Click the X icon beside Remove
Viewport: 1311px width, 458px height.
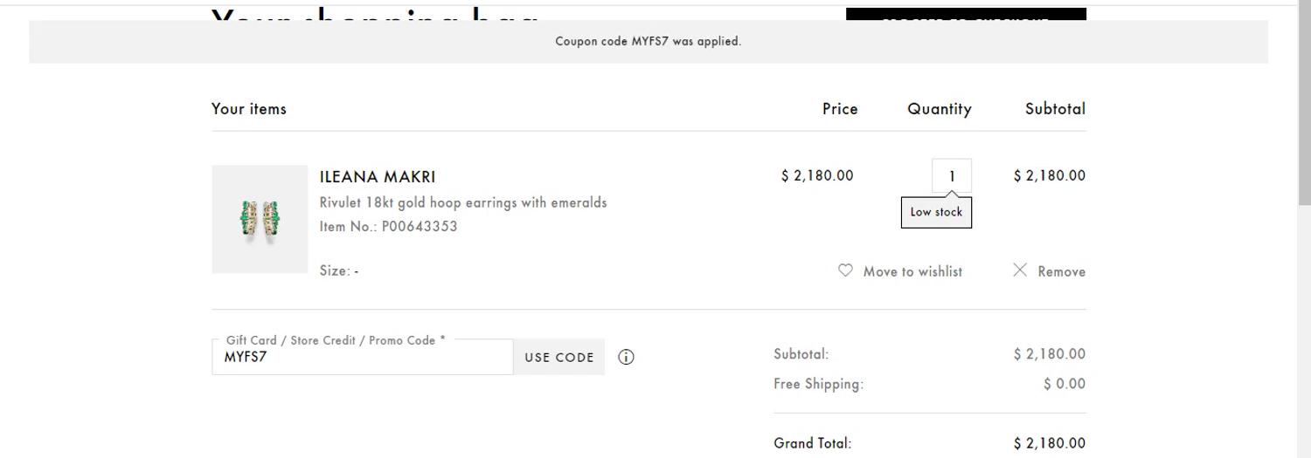(x=1020, y=270)
